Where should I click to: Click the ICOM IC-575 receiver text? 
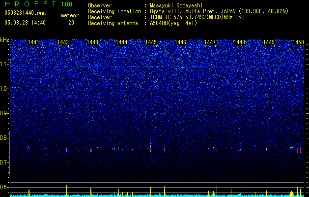(197, 17)
